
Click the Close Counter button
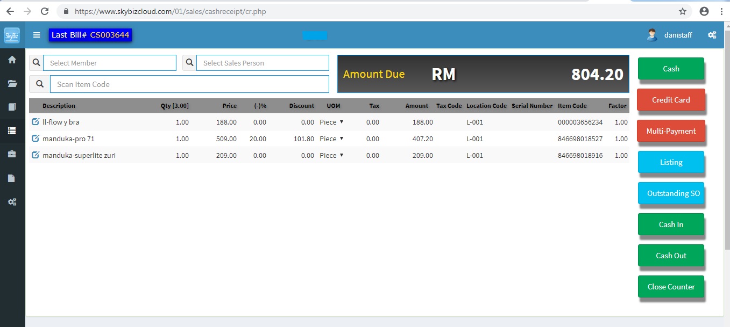[x=671, y=287]
